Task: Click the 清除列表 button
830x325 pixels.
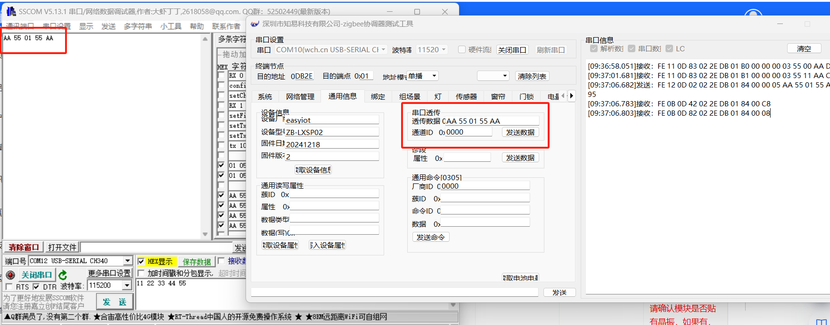Action: (x=532, y=76)
